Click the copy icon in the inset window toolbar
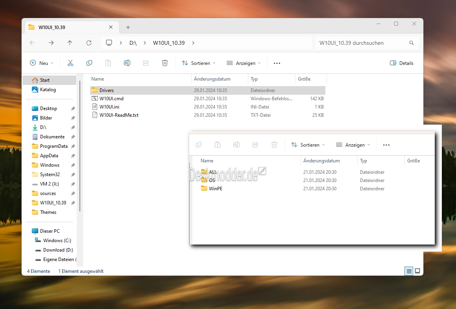Image resolution: width=456 pixels, height=309 pixels. pos(199,145)
